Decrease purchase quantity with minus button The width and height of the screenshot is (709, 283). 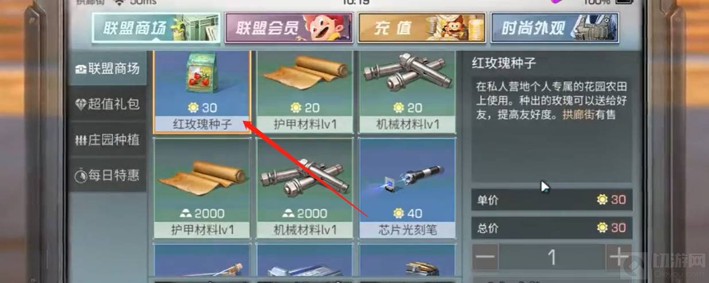[486, 258]
